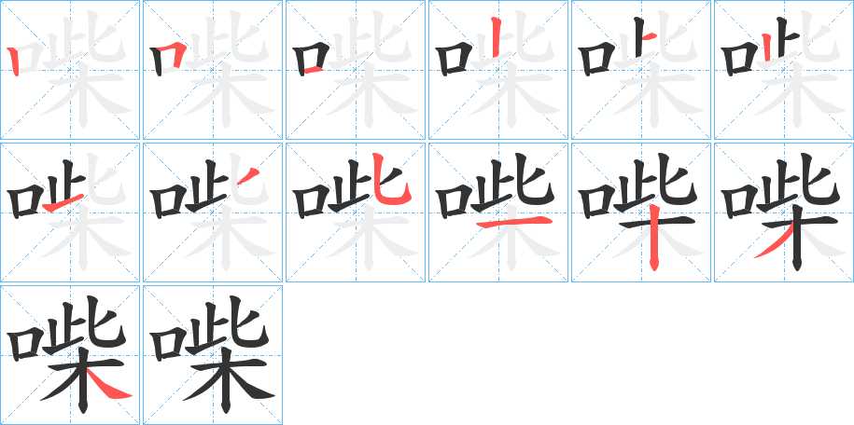Open the panel with red horizontal-turning mouth stroke
The image size is (854, 425).
point(213,70)
